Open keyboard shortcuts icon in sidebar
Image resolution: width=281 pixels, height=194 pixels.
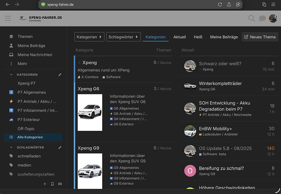[x=60, y=184]
